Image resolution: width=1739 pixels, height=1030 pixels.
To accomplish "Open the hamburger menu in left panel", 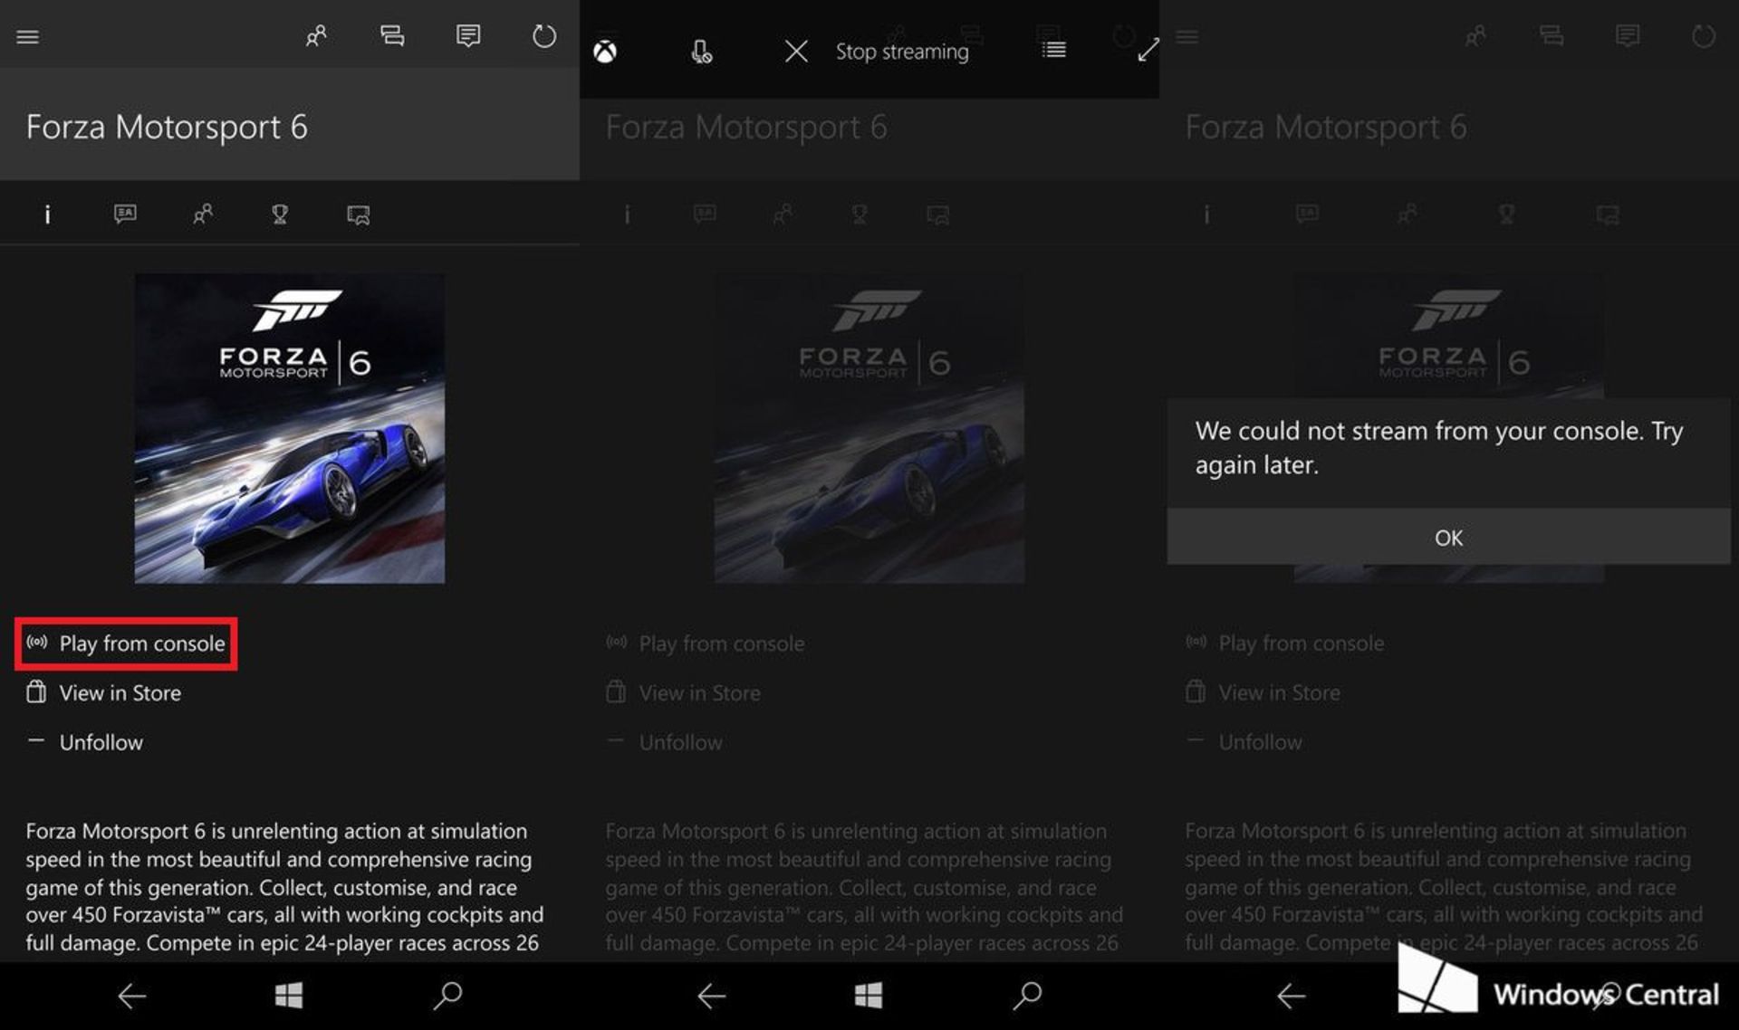I will coord(28,37).
